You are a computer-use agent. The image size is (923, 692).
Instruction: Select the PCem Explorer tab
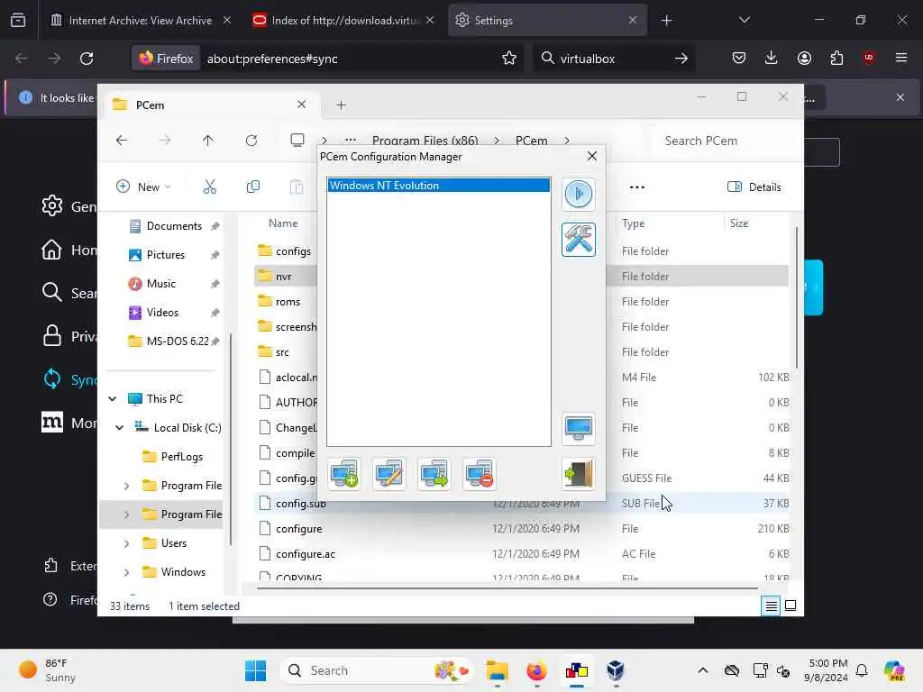(x=211, y=105)
